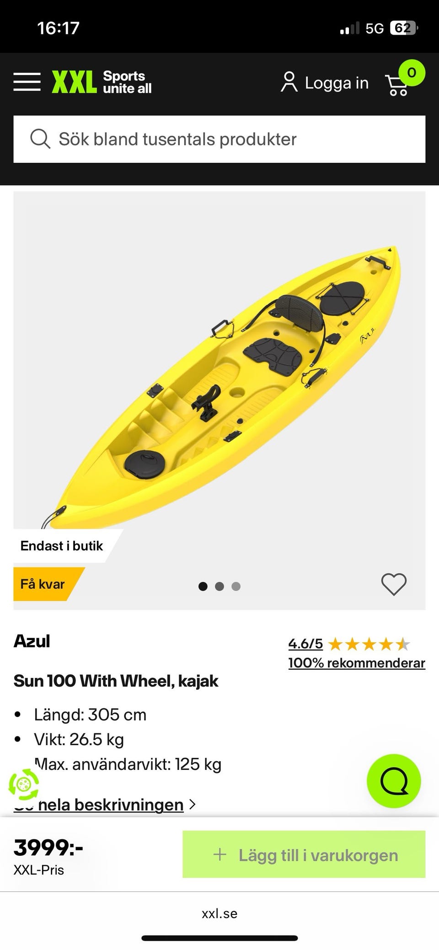Jump to the third image dot
439x950 pixels.
(x=236, y=586)
